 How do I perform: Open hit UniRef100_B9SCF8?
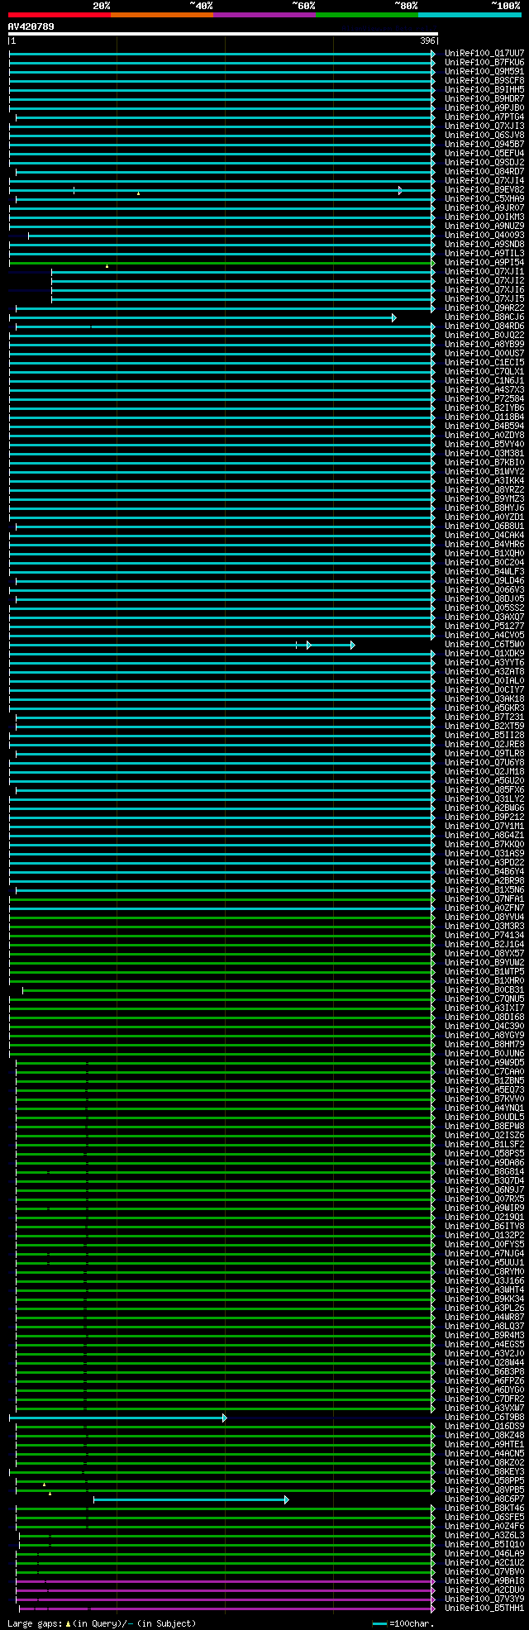(484, 80)
